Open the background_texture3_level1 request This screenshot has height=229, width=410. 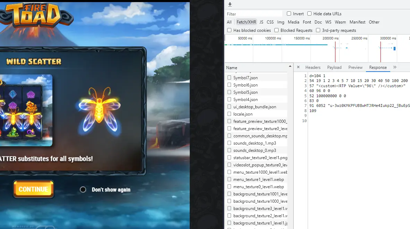[260, 209]
